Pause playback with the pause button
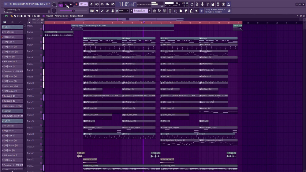 click(x=66, y=4)
